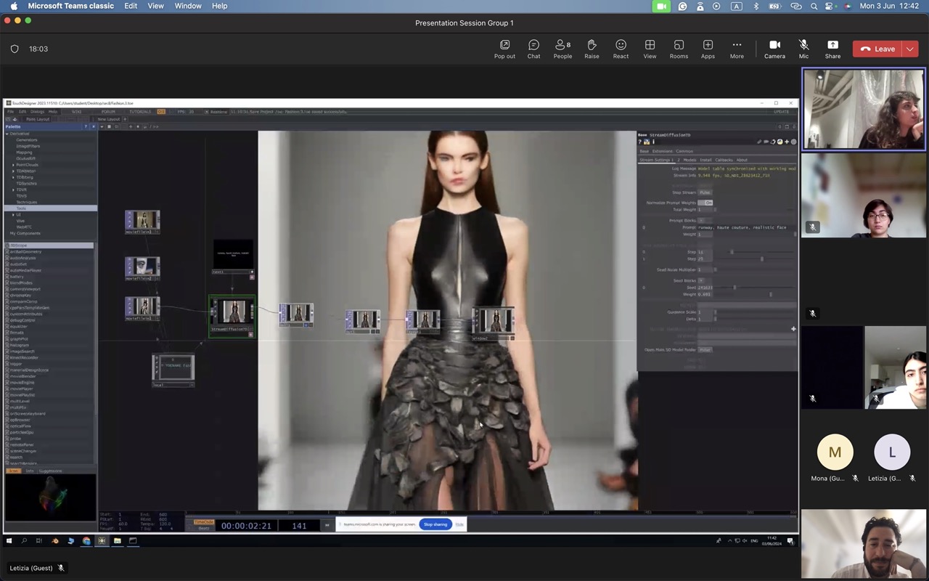Unmute the Mic
The height and width of the screenshot is (581, 929).
tap(803, 49)
